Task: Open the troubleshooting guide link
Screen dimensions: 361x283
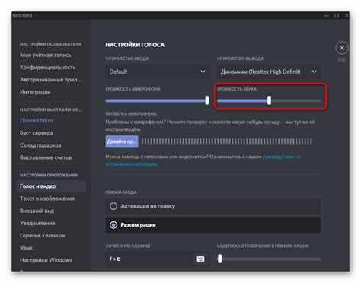Action: 203,161
